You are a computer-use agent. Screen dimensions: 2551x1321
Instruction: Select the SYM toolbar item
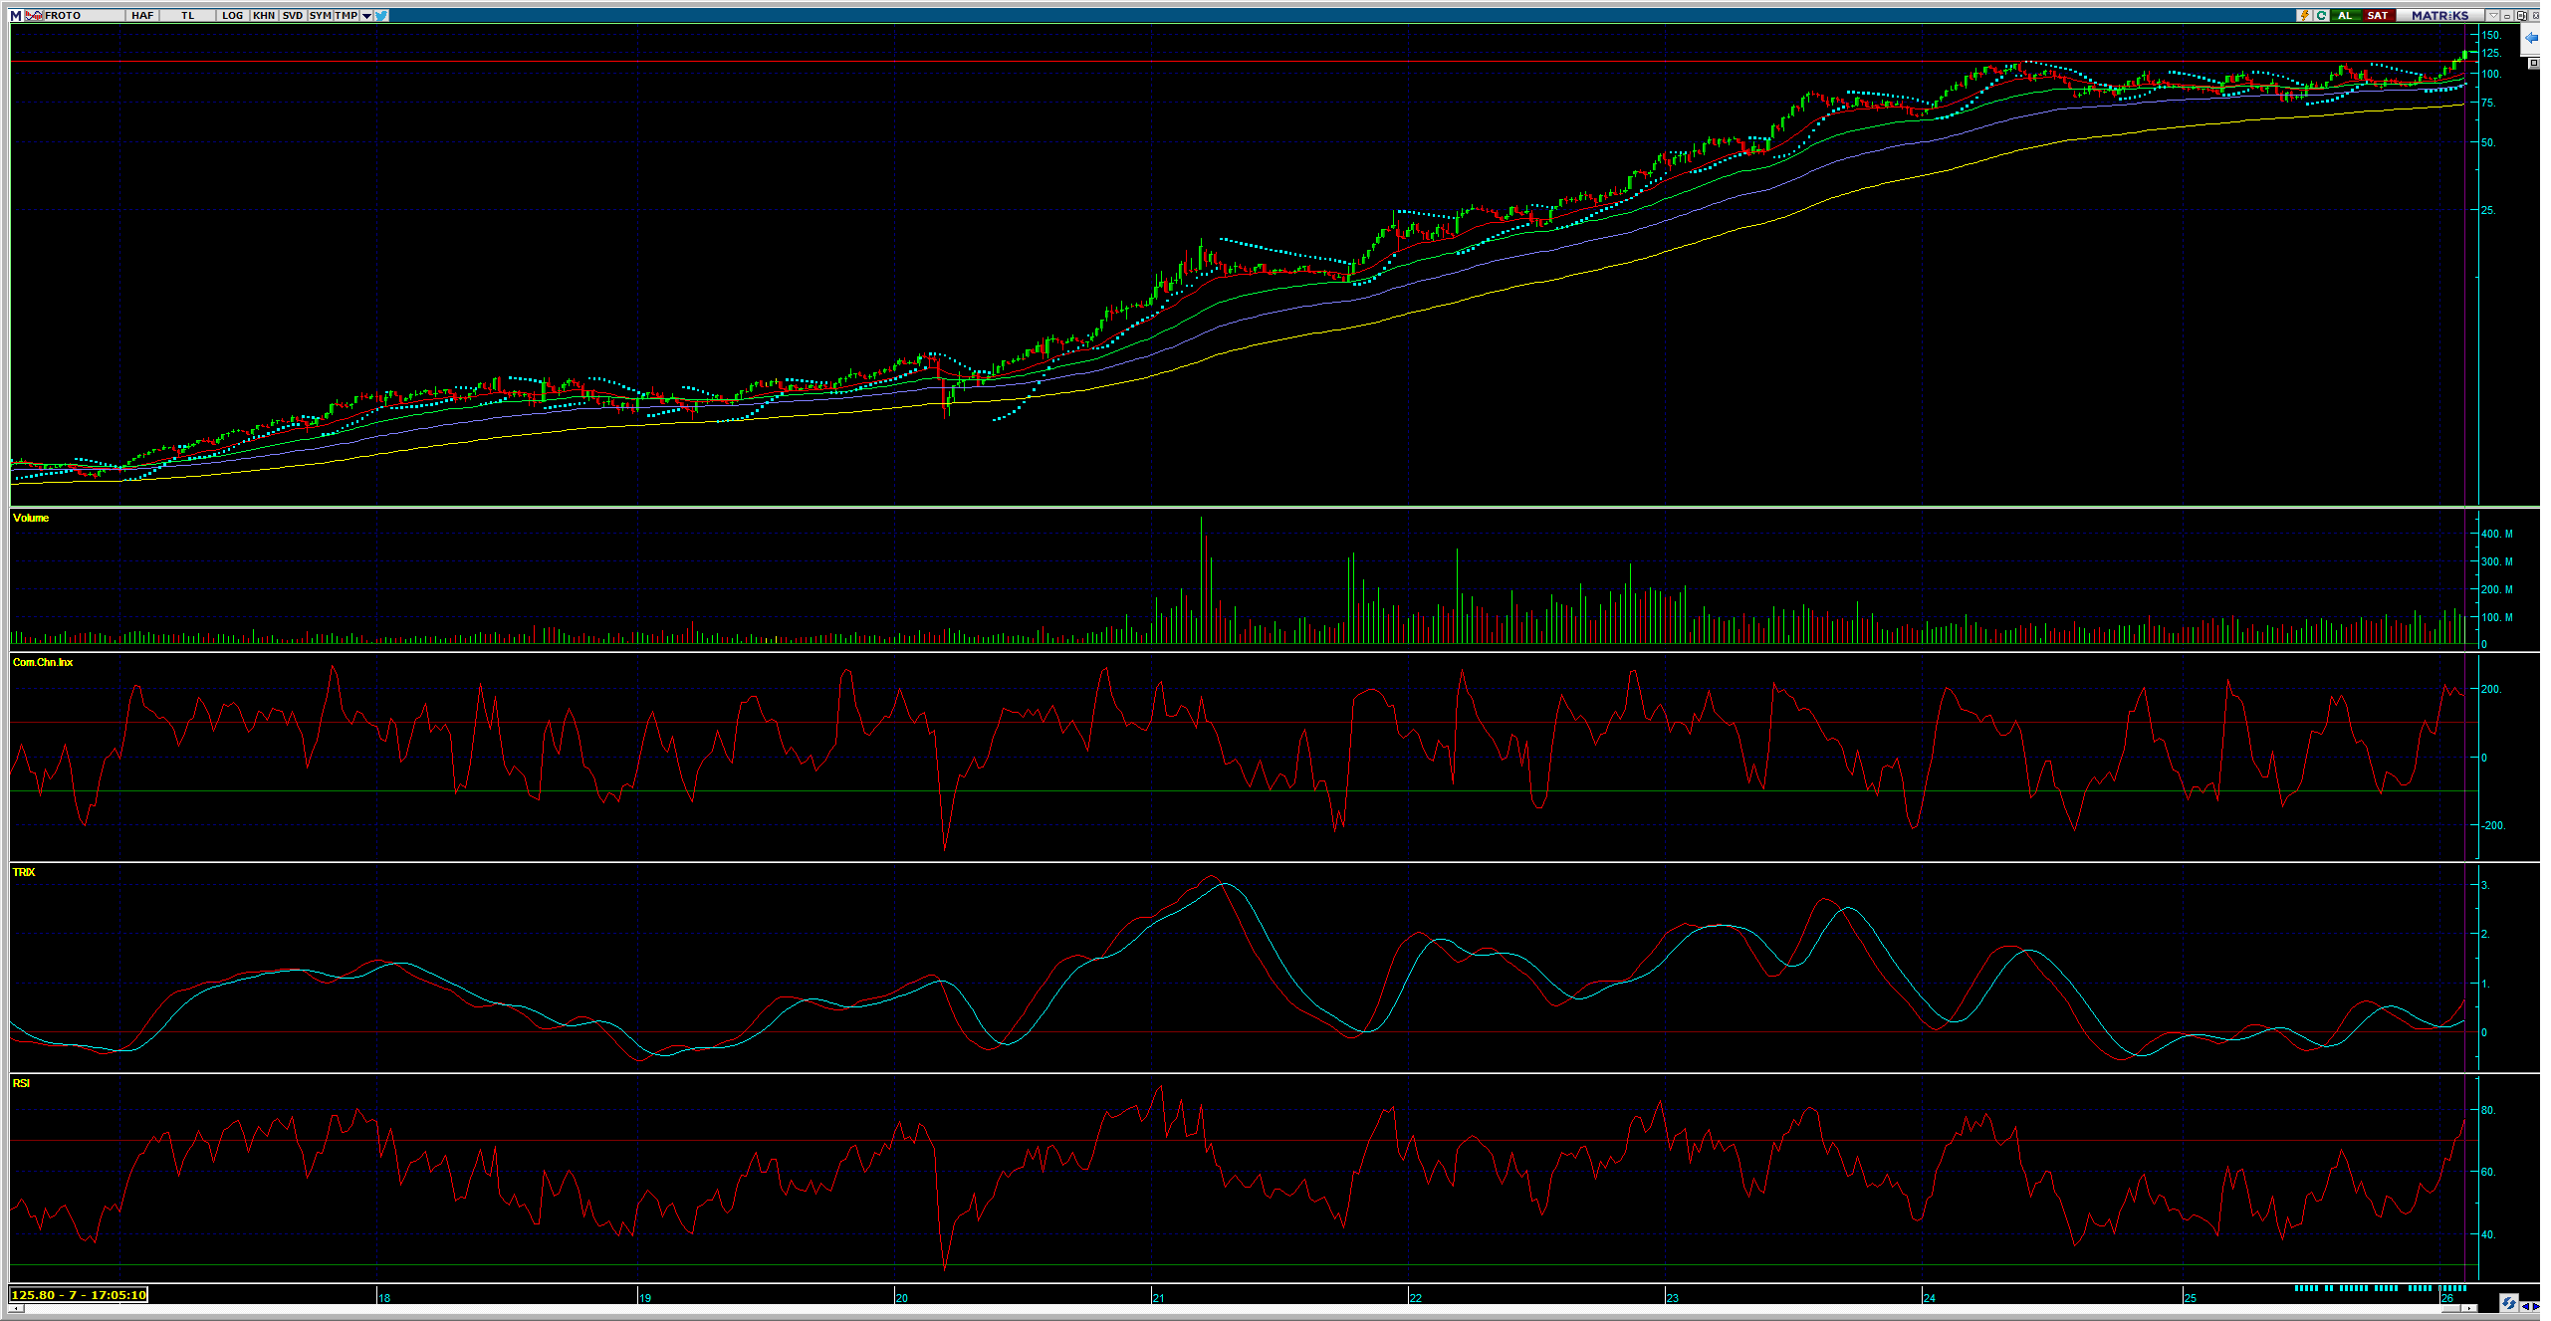click(320, 15)
